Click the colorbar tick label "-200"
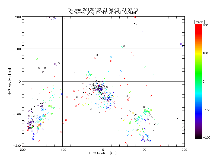 point(206,137)
